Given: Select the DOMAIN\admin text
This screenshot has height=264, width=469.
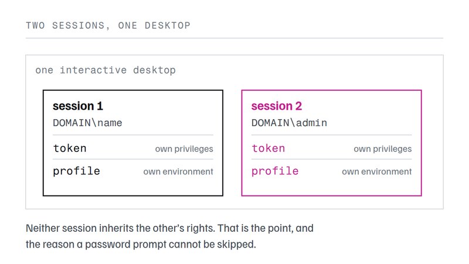Looking at the screenshot, I should click(289, 123).
